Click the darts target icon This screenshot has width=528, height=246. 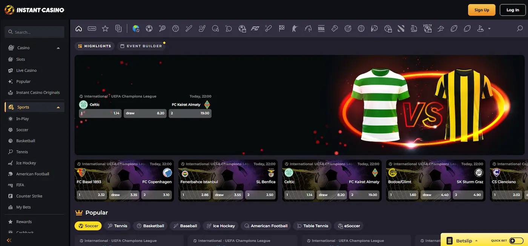click(x=348, y=28)
